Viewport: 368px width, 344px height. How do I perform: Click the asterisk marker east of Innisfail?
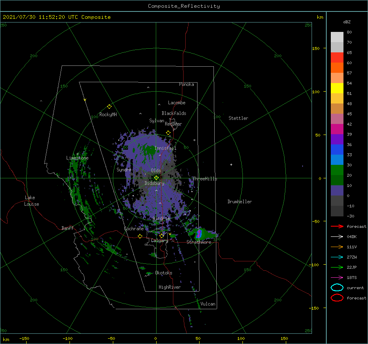tap(194, 140)
